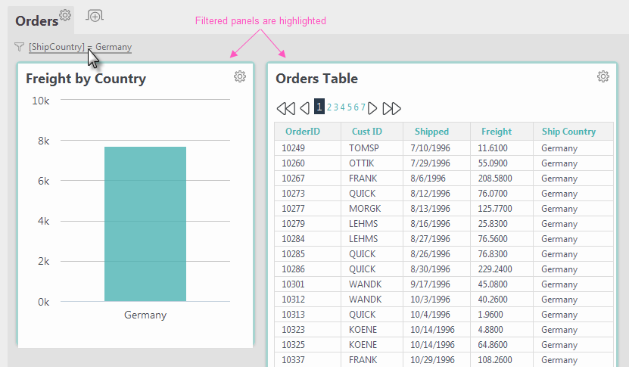Go to previous page arrow

[x=305, y=108]
